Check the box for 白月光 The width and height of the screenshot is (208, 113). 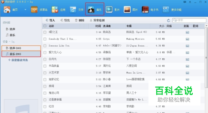pyautogui.click(x=45, y=59)
